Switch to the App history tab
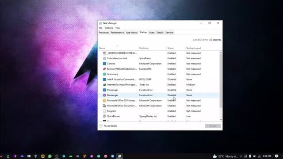 click(132, 33)
